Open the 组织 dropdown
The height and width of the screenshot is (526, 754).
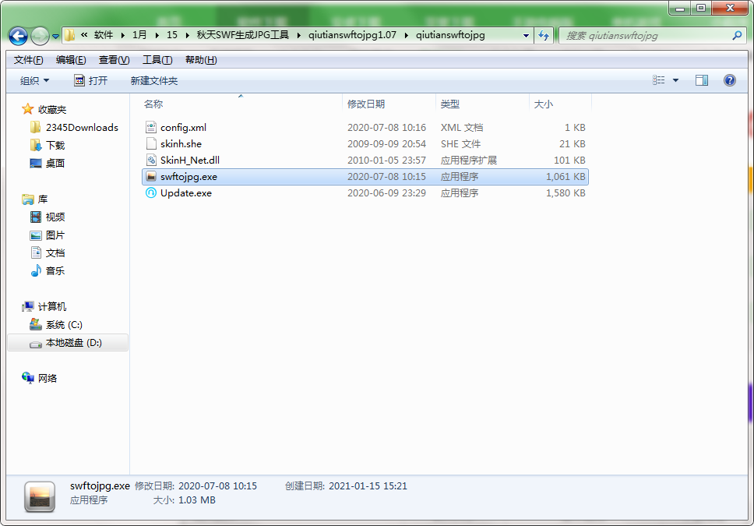34,80
